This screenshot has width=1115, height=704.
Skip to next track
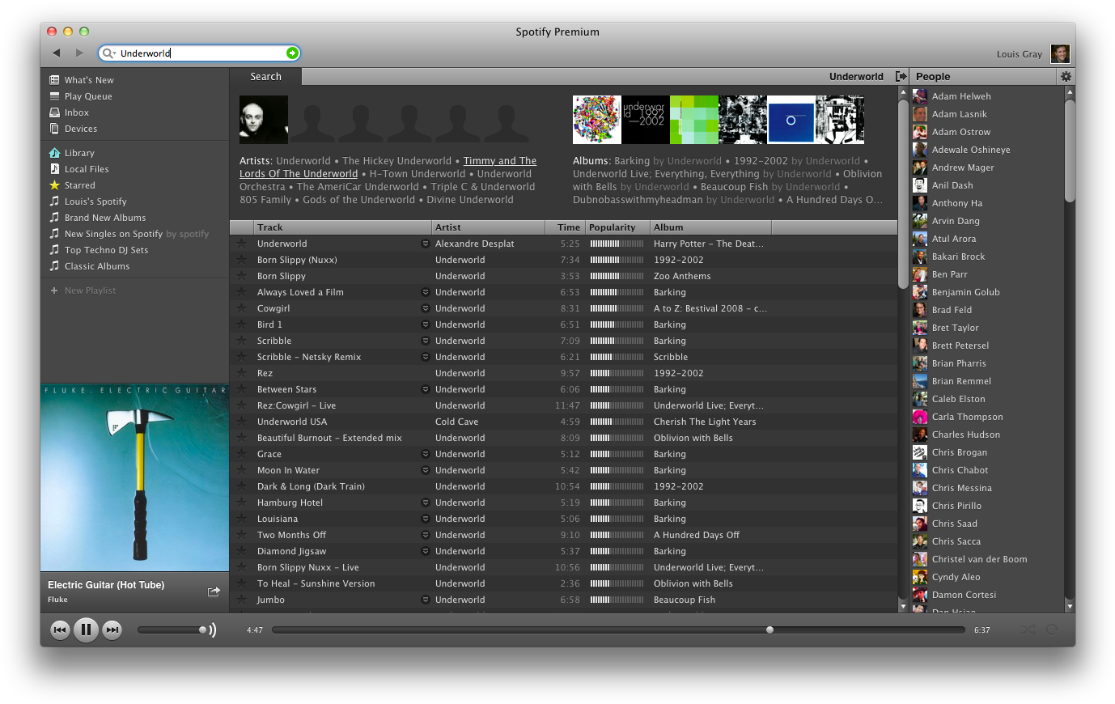coord(112,630)
